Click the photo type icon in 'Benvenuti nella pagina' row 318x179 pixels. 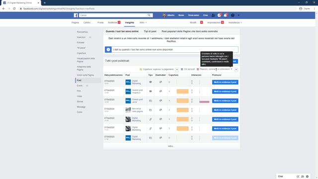pyautogui.click(x=151, y=110)
